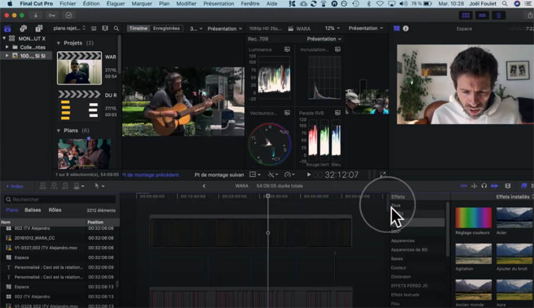Image resolution: width=534 pixels, height=308 pixels.
Task: Click the import media arrow icon
Action: point(36,15)
